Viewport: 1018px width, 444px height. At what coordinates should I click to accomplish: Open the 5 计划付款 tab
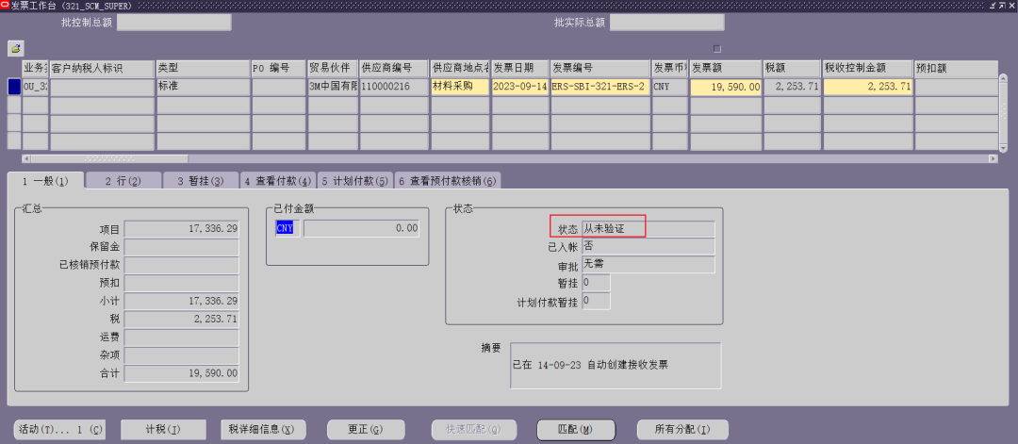[355, 181]
